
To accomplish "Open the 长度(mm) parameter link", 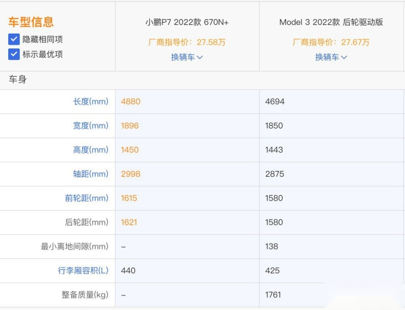I will tap(91, 101).
